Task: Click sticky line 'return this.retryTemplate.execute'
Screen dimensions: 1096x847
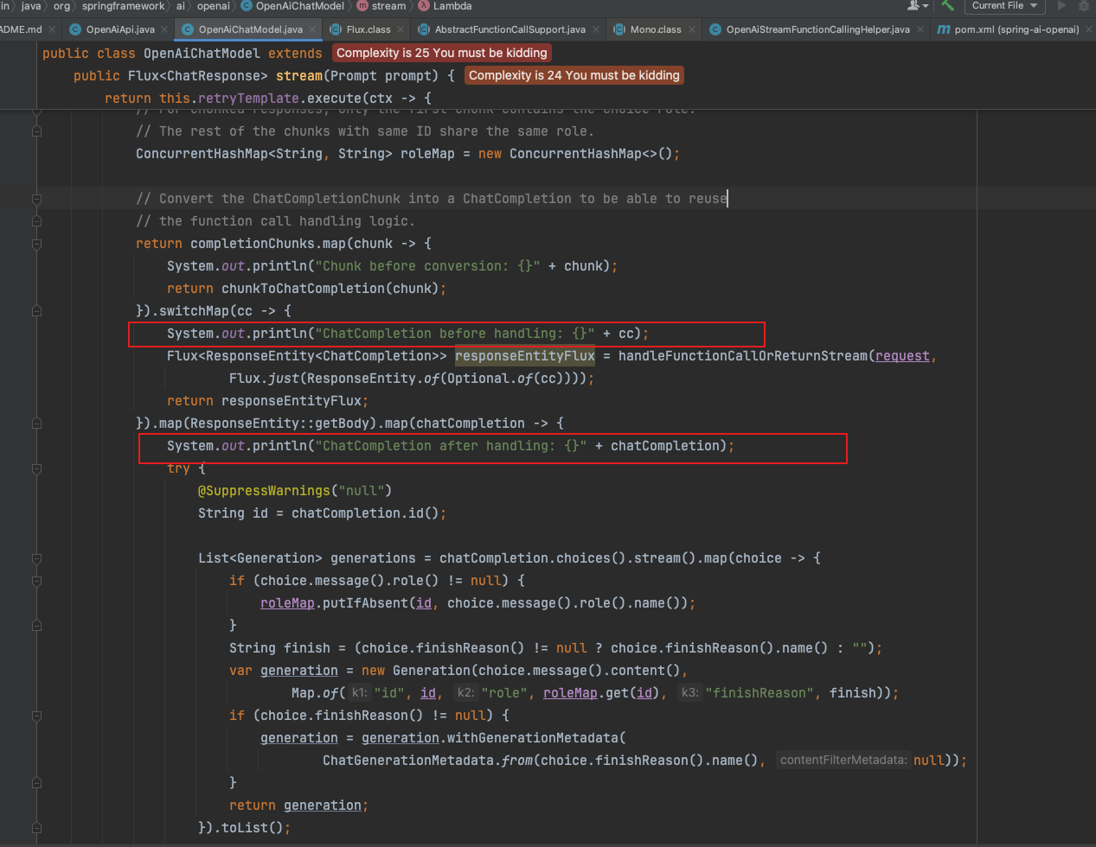Action: pyautogui.click(x=267, y=99)
